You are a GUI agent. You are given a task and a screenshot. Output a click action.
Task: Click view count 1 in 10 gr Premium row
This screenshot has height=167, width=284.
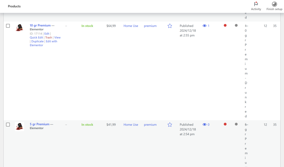209,26
